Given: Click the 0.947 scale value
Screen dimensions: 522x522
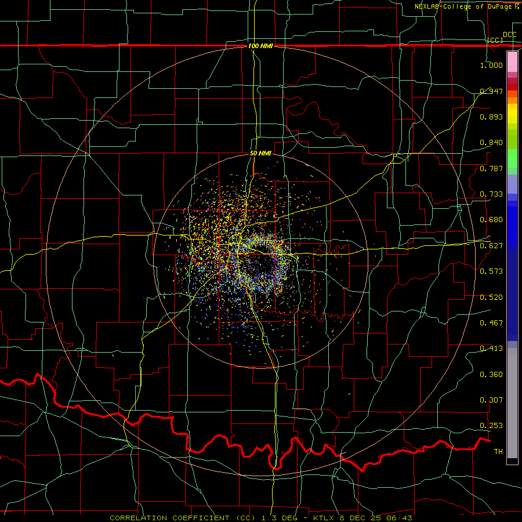Looking at the screenshot, I should 491,91.
